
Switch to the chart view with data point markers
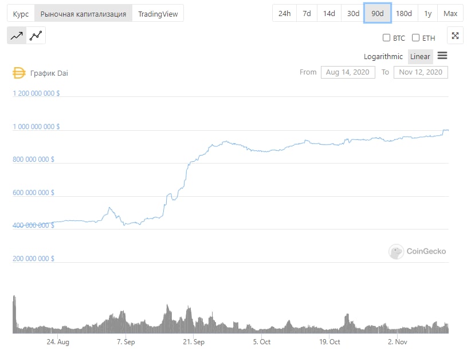(36, 36)
